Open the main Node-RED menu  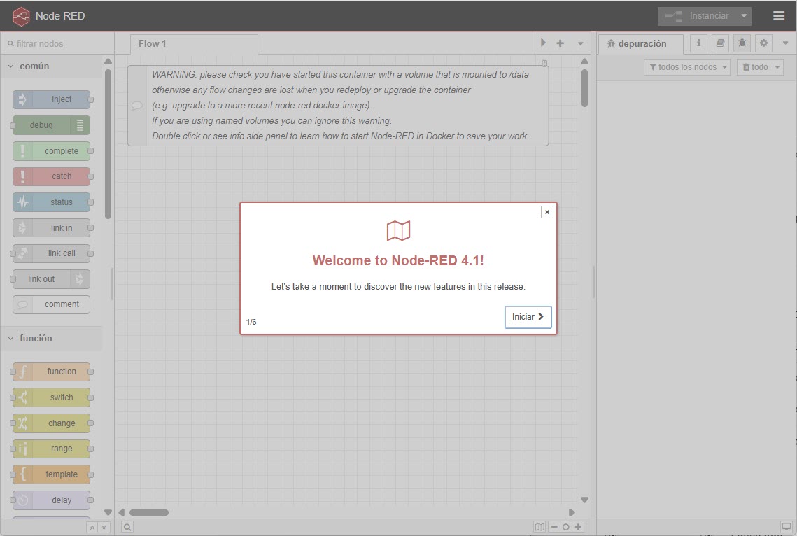point(779,15)
